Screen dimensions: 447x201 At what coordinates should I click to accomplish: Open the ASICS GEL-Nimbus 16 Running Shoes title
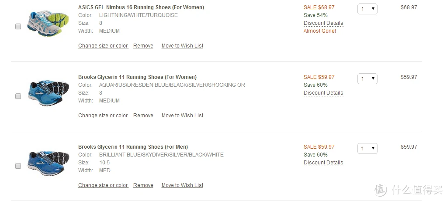tap(141, 7)
